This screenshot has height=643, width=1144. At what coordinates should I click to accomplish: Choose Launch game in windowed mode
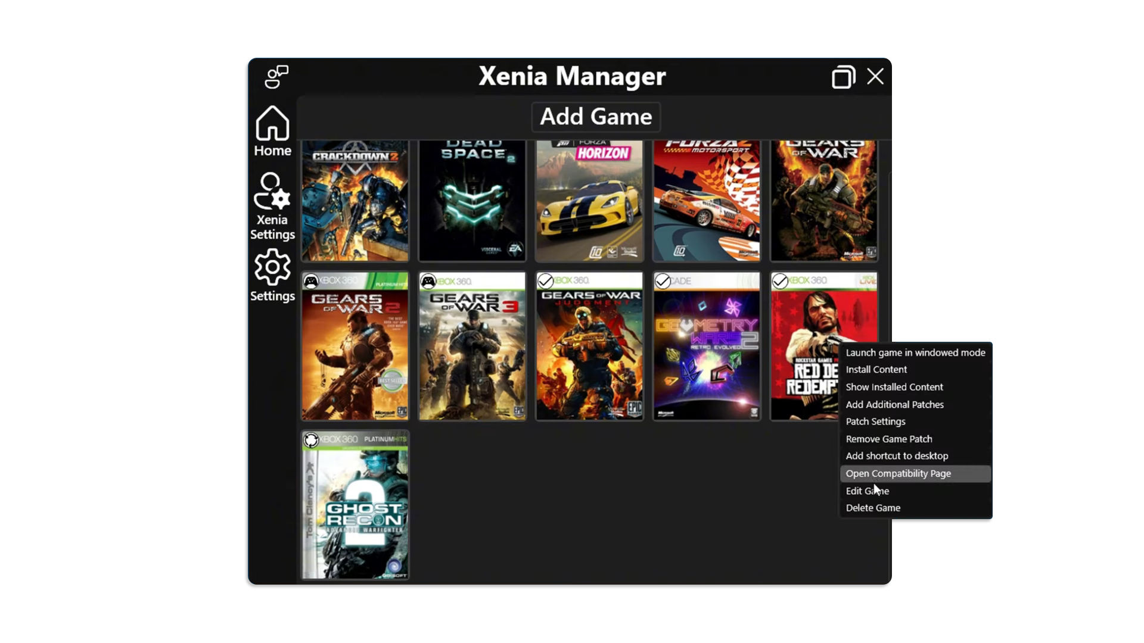point(915,352)
